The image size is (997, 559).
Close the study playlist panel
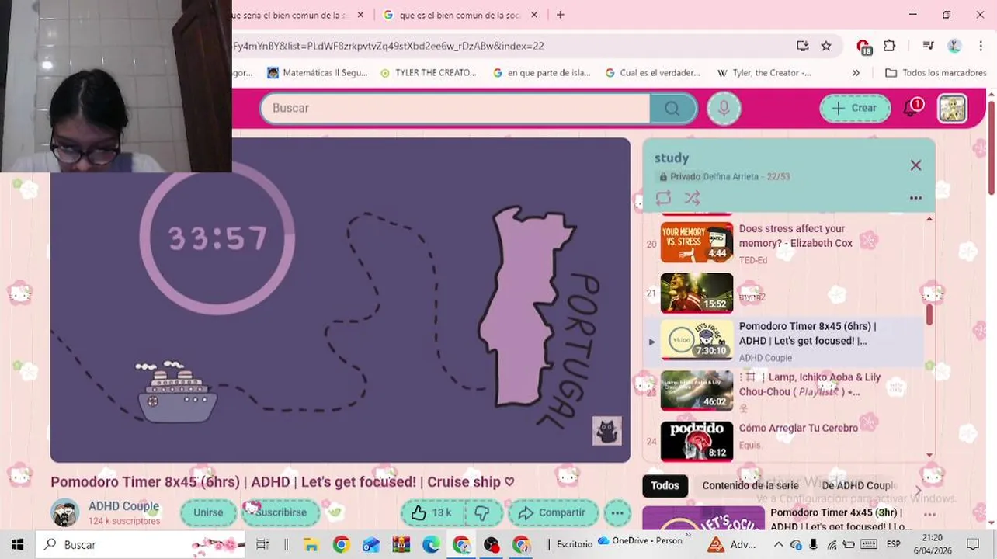915,165
